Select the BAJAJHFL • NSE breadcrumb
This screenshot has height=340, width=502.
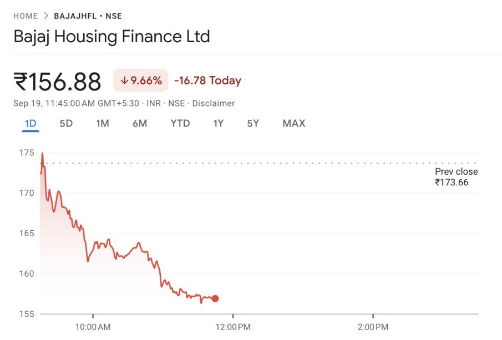88,16
